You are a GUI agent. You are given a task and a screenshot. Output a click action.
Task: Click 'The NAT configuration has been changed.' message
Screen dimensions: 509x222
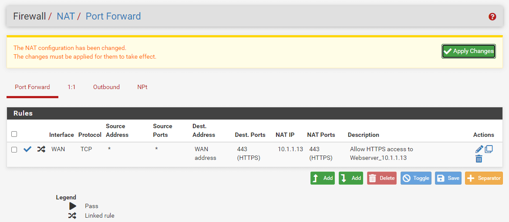pyautogui.click(x=70, y=48)
